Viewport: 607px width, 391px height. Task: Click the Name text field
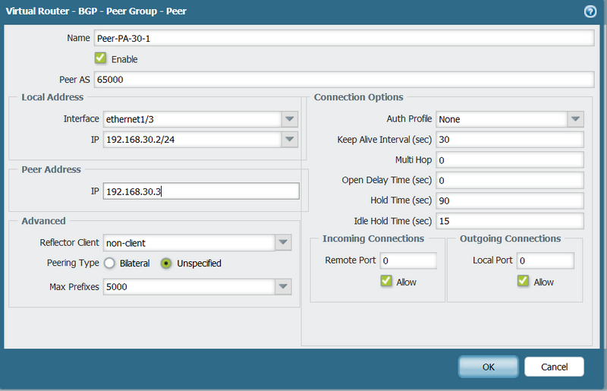coord(344,39)
